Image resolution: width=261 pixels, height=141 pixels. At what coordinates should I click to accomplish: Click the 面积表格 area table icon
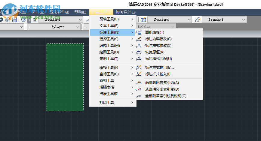click(139, 32)
